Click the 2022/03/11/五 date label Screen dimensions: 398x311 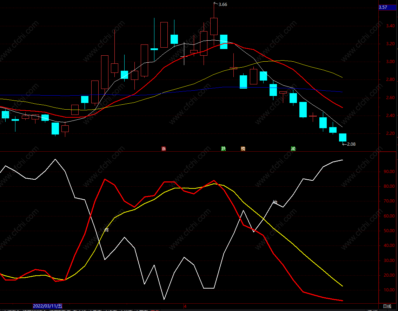tap(48, 306)
